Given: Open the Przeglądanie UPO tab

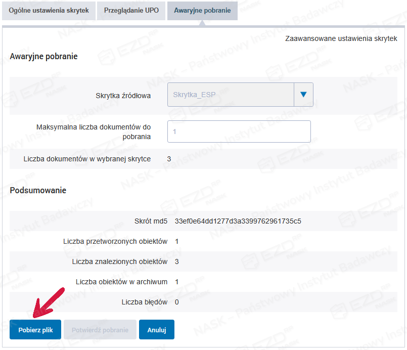Looking at the screenshot, I should tap(131, 10).
